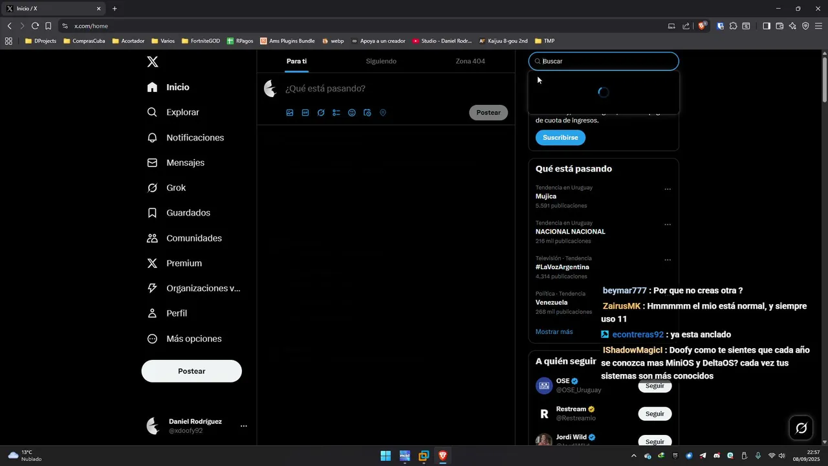Click the Grok enhance icon in composer
The width and height of the screenshot is (828, 466).
(x=321, y=113)
